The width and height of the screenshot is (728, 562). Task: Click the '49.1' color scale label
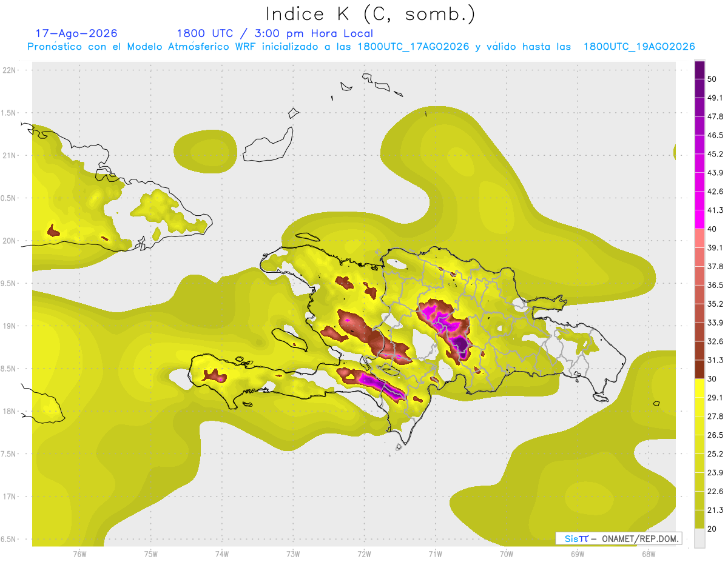click(x=715, y=98)
